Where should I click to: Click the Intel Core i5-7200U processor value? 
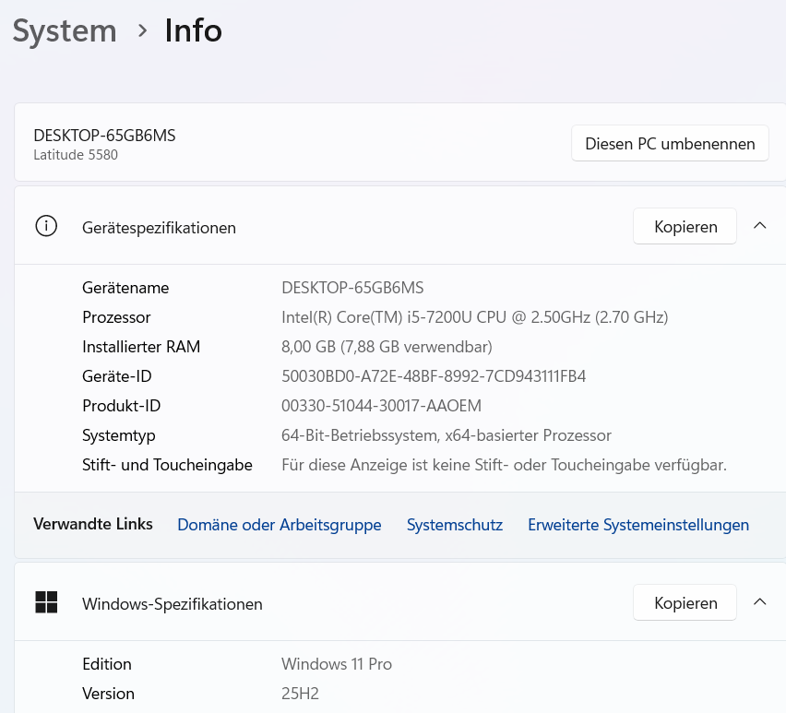click(475, 317)
